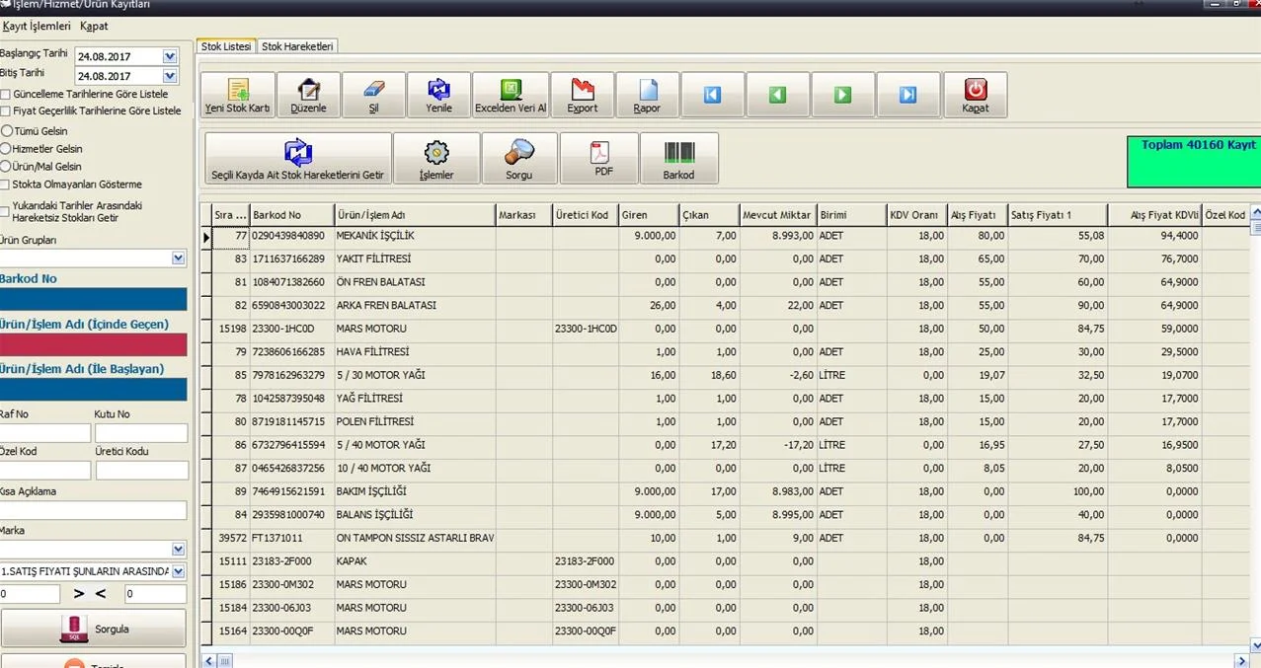This screenshot has height=668, width=1261.
Task: Go to next record green arrow
Action: (x=842, y=95)
